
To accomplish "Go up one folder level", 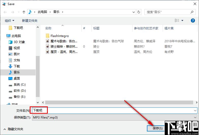I will [x=24, y=12].
